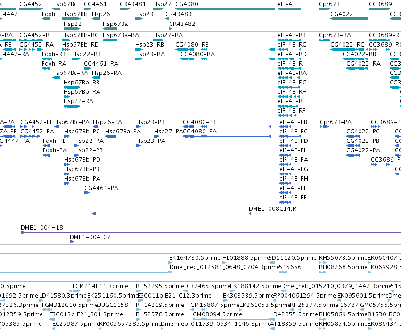Select the CG4080 gene bar
This screenshot has height=331, width=401.
click(x=225, y=9)
